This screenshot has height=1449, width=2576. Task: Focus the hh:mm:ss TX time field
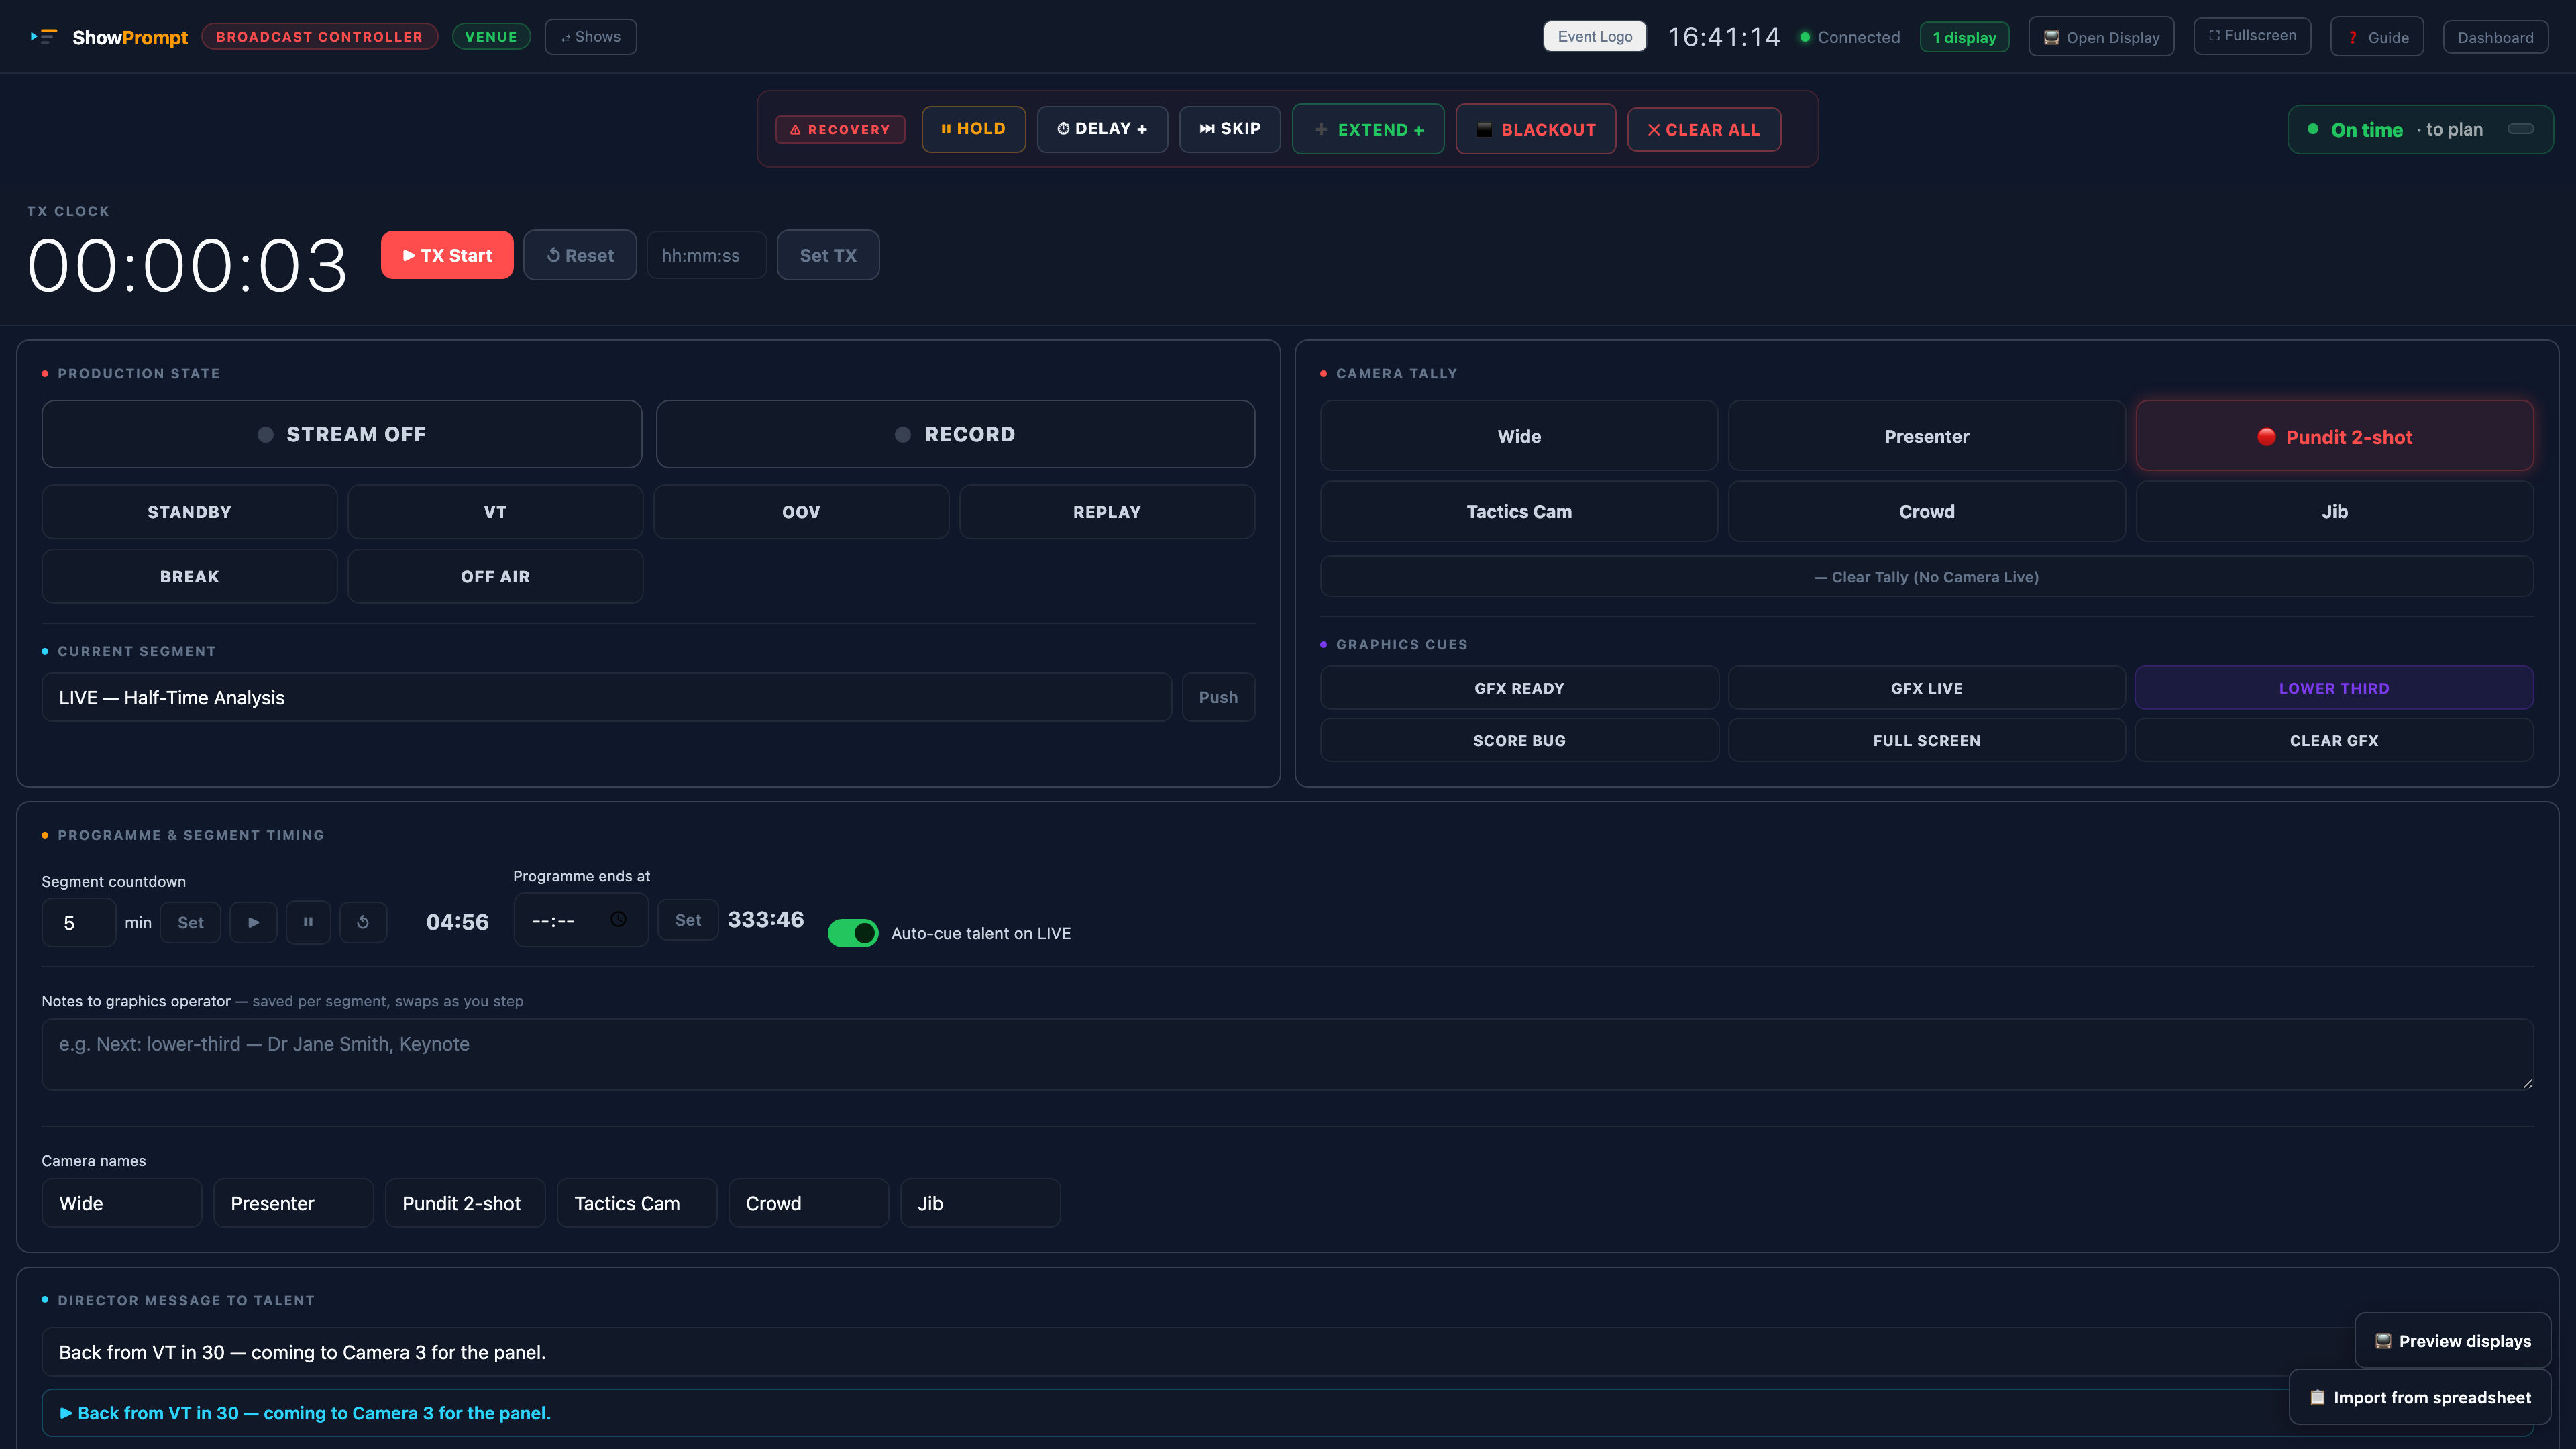point(706,255)
